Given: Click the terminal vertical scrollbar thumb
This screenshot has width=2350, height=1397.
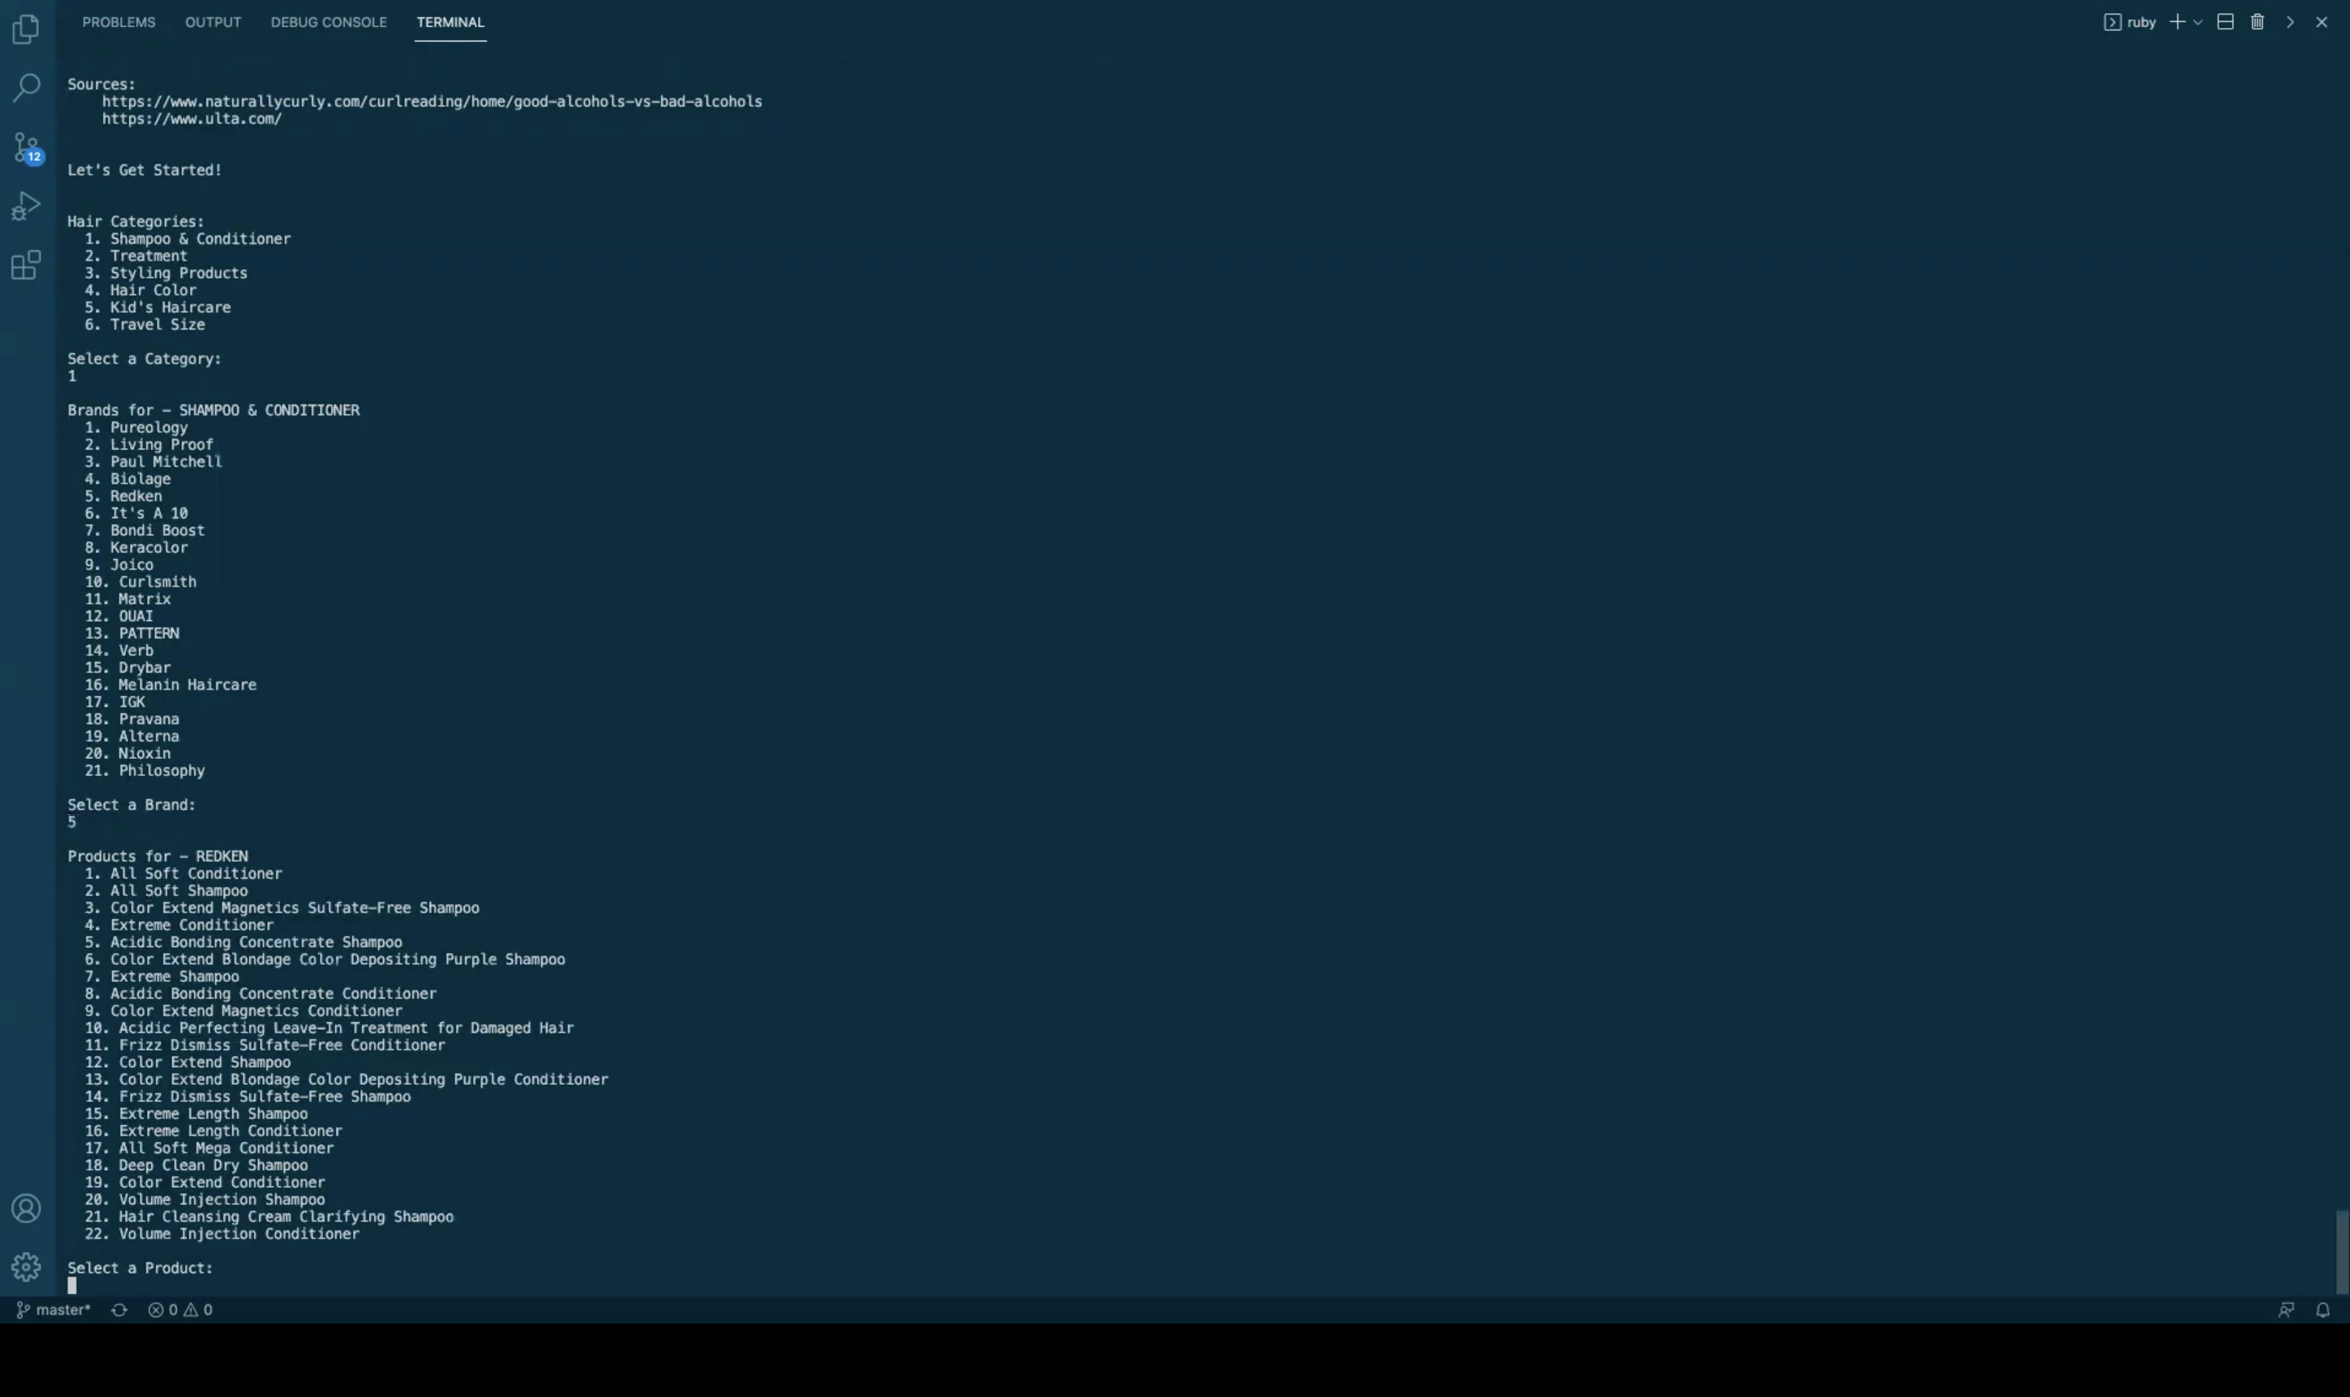Looking at the screenshot, I should 2342,1252.
